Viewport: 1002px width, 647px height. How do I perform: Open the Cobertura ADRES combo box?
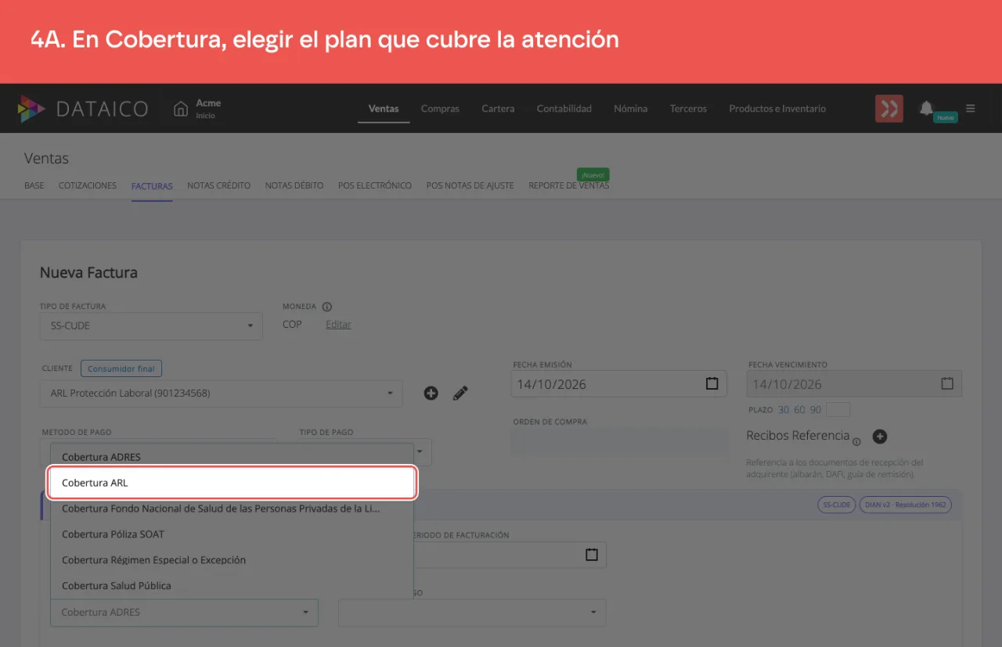pyautogui.click(x=184, y=613)
